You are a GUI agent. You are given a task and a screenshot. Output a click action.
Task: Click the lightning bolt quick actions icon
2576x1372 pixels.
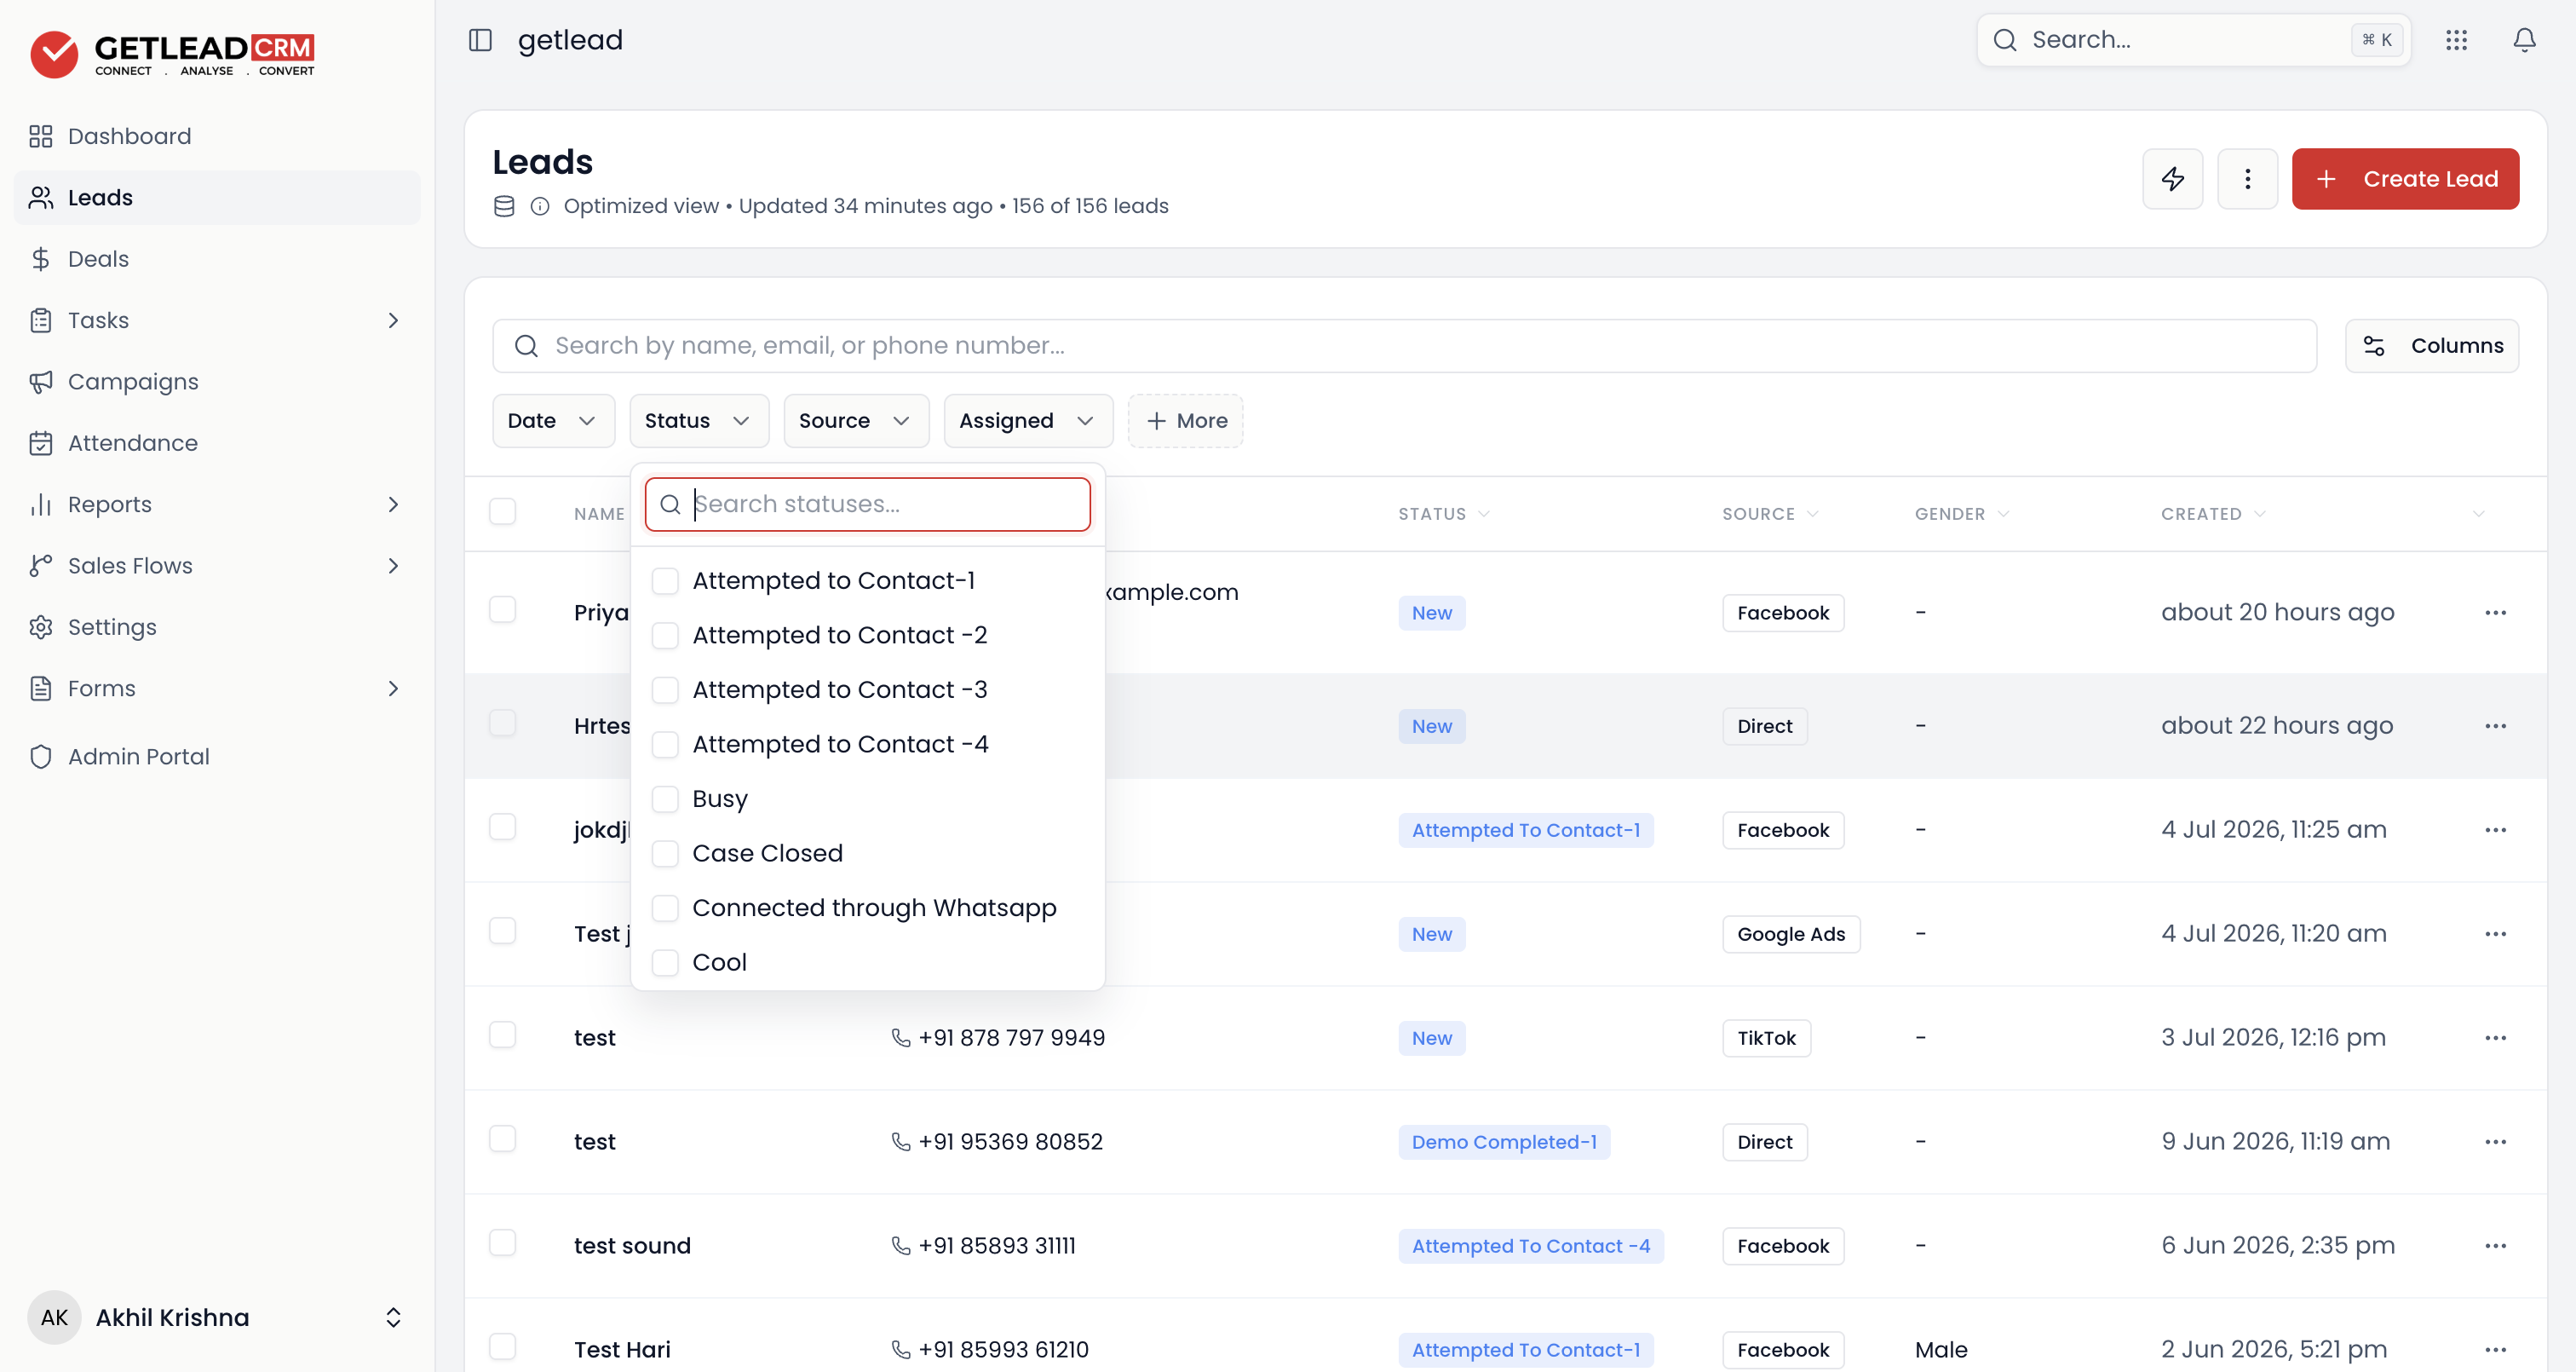coord(2172,179)
